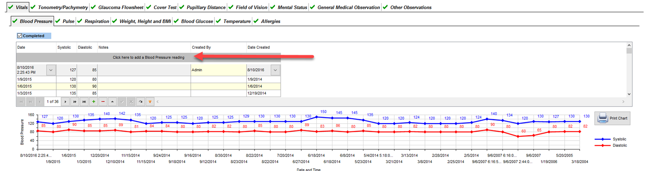645x171 pixels.
Task: Sort by the Diastolic column header
Action: point(87,47)
